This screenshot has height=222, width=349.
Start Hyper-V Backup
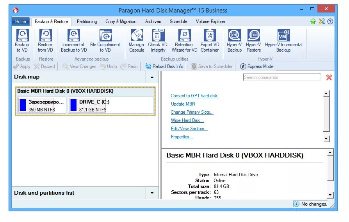pos(234,41)
